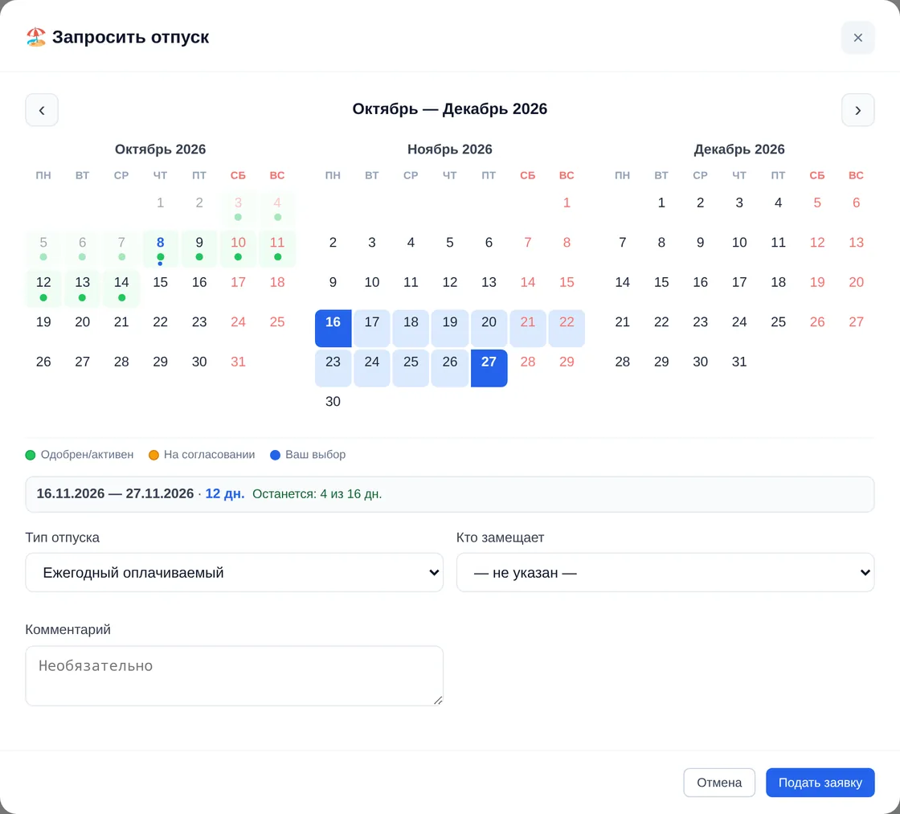Submit with 'Подать заявку' button
This screenshot has width=900, height=814.
[x=820, y=783]
